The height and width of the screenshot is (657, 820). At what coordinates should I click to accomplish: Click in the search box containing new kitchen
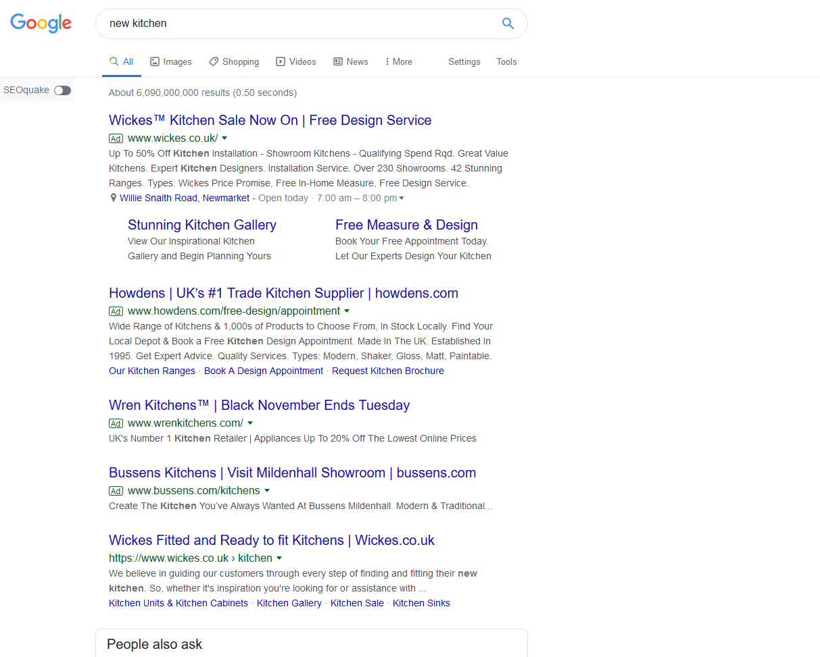(297, 24)
